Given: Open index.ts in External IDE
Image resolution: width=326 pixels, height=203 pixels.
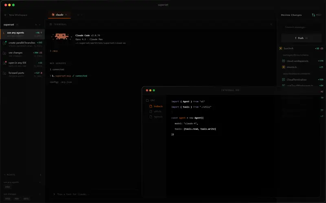Looking at the screenshot, I should point(158,106).
